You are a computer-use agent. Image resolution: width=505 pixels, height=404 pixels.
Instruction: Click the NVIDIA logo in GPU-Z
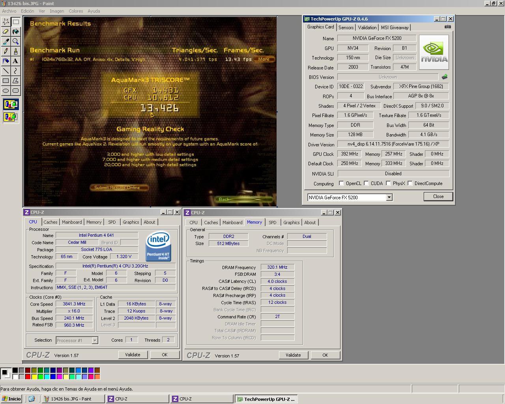434,52
